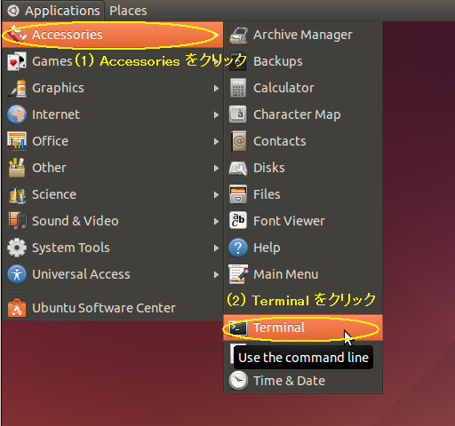Click the Font Viewer icon
This screenshot has height=426, width=455.
coord(238,220)
